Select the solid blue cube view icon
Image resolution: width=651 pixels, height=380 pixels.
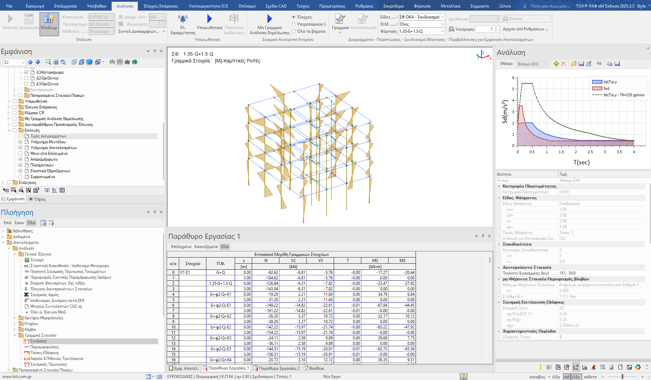(x=89, y=62)
